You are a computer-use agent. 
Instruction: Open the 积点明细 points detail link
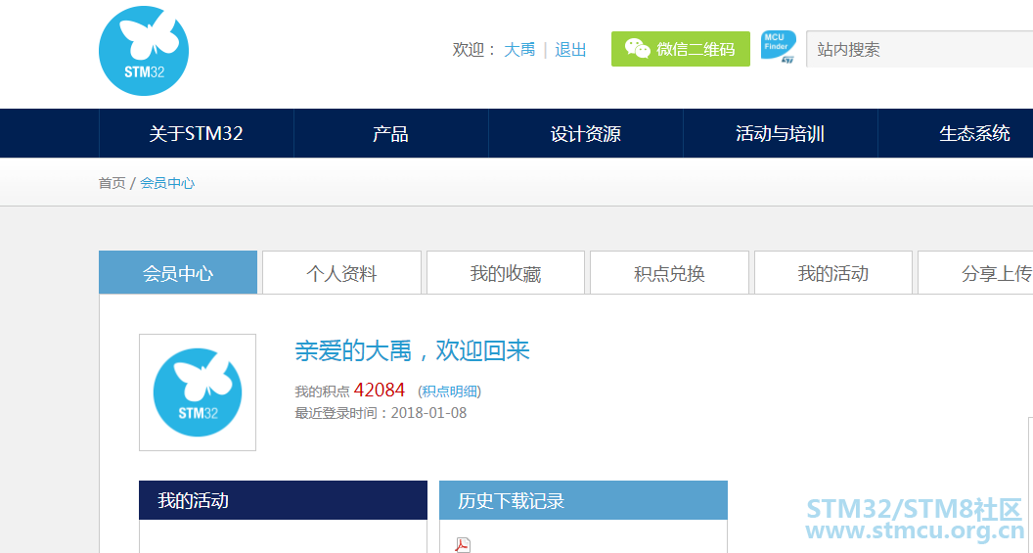pos(449,392)
